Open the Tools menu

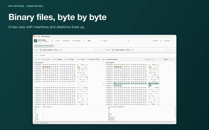[155, 41]
